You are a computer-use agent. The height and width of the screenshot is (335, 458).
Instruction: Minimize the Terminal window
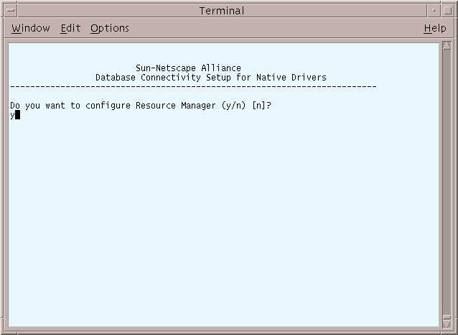pos(434,11)
